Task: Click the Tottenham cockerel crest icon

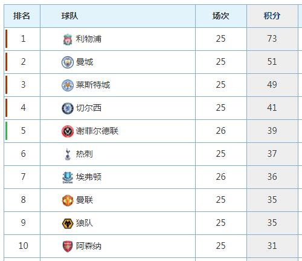Action: tap(68, 154)
